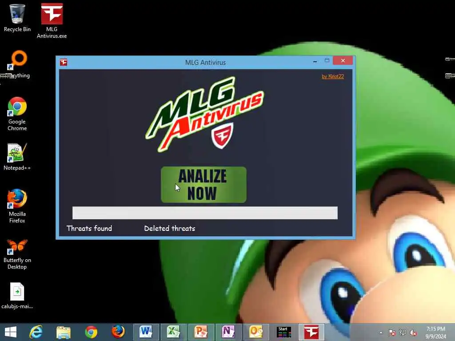The image size is (455, 341).
Task: Open the by Kiriot22 link
Action: tap(332, 76)
